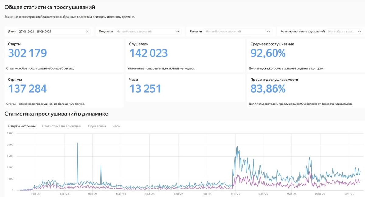The width and height of the screenshot is (365, 197).
Task: Click the Стримы value 137 284
Action: (x=27, y=89)
